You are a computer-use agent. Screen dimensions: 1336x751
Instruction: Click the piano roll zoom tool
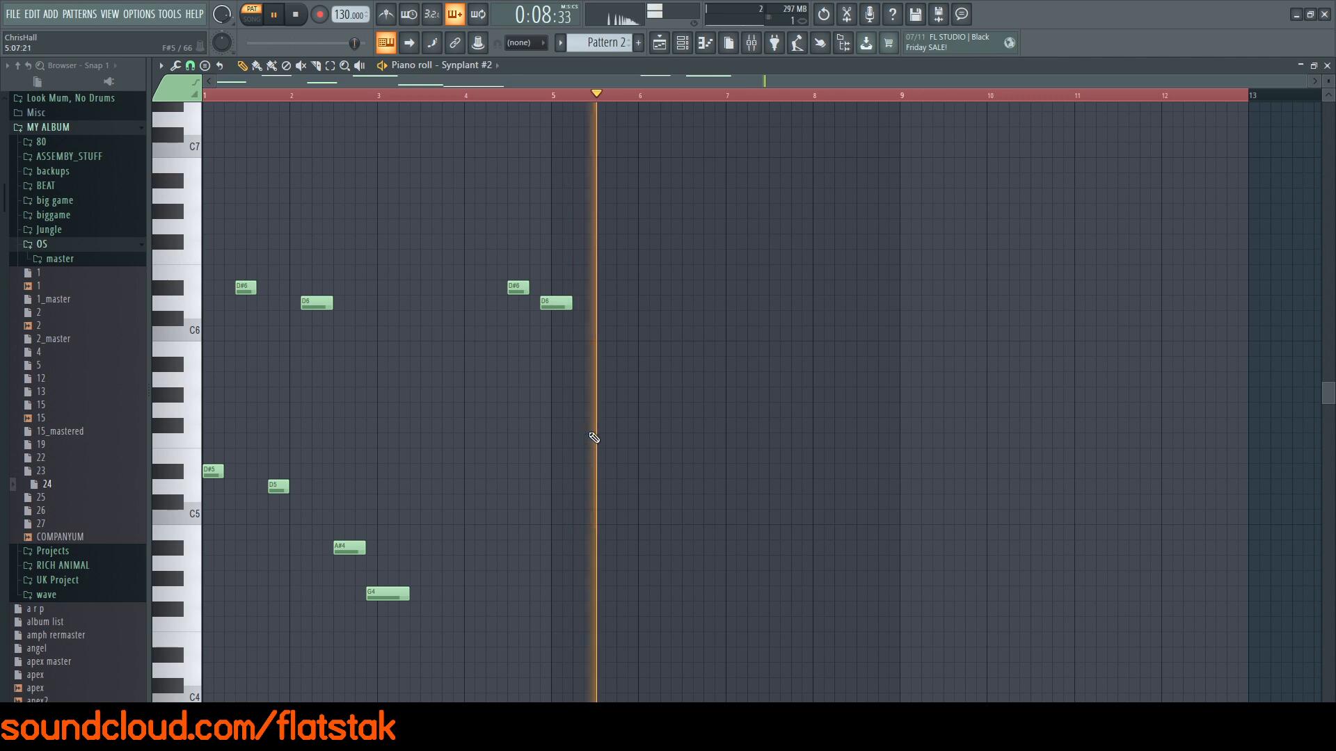click(344, 65)
